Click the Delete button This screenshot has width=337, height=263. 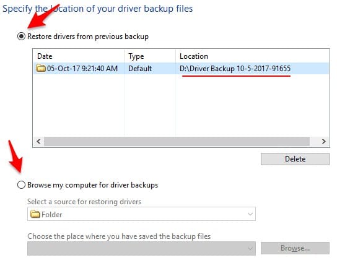[295, 159]
